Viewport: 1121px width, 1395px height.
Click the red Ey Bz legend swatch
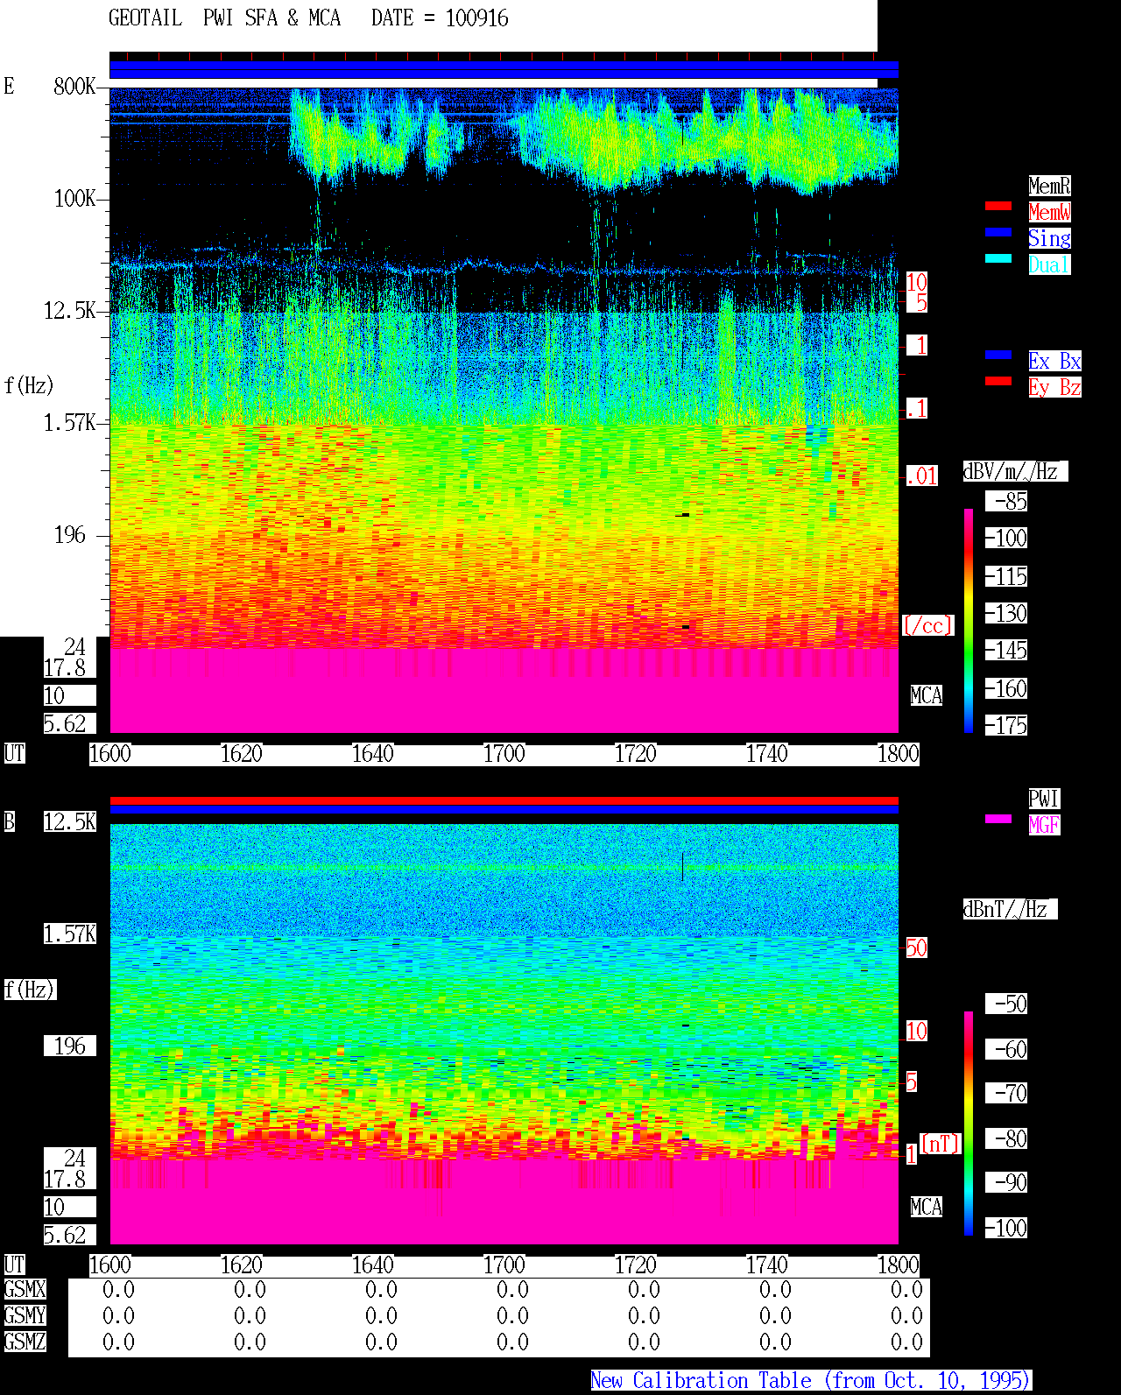998,381
